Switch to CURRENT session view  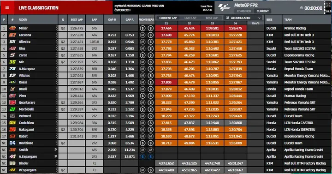pyautogui.click(x=262, y=11)
